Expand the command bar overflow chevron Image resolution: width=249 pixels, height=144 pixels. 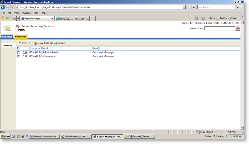point(242,17)
